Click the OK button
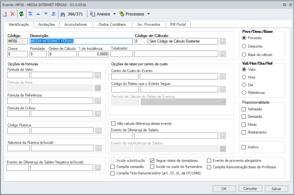Viewport: 294px width, 195px height. (x=224, y=189)
